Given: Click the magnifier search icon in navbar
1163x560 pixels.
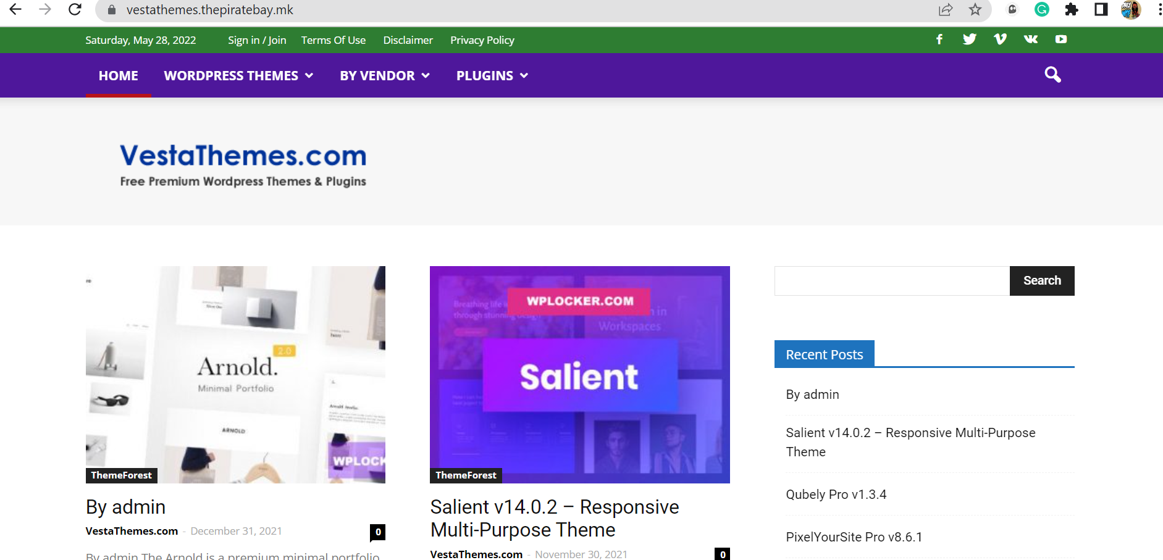Looking at the screenshot, I should click(1052, 75).
